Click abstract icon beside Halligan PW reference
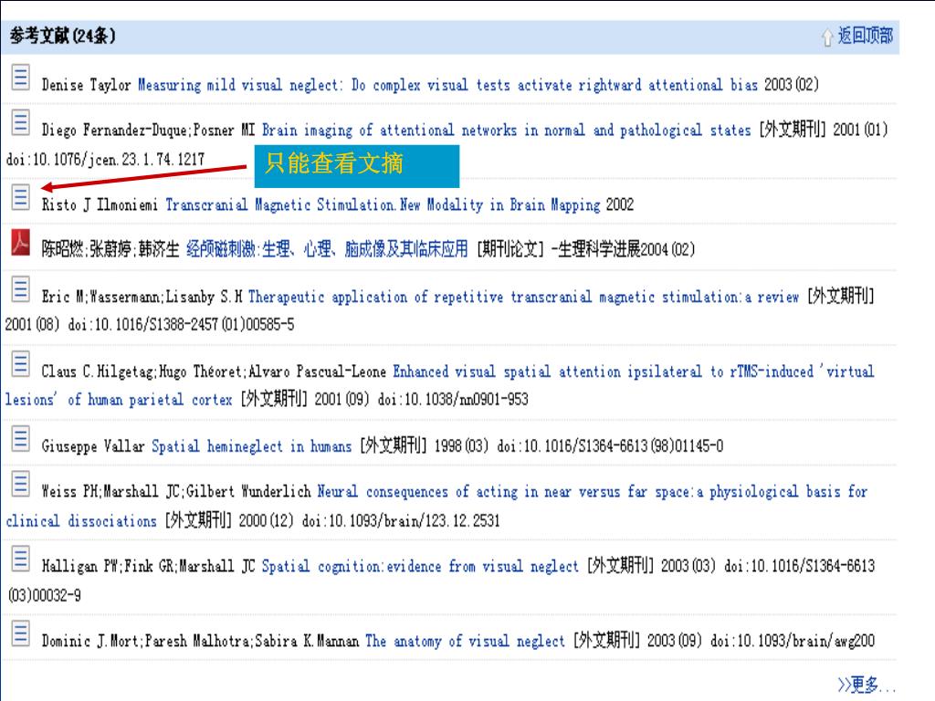This screenshot has height=701, width=935. click(x=21, y=559)
